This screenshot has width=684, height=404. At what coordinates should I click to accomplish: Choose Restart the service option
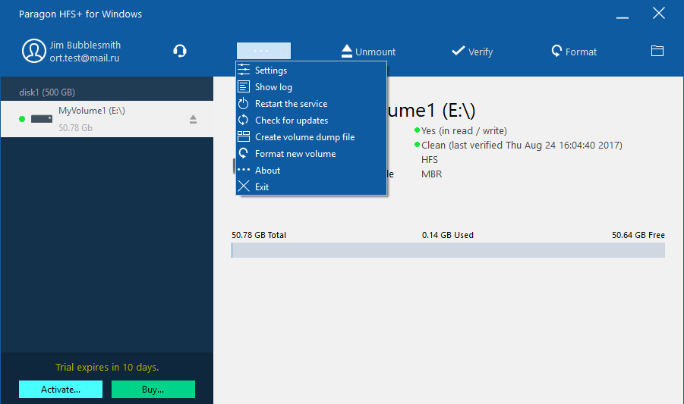[x=291, y=104]
